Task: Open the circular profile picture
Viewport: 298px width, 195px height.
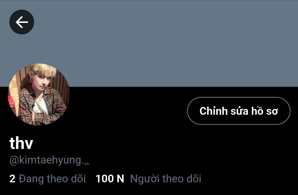Action: (x=39, y=94)
